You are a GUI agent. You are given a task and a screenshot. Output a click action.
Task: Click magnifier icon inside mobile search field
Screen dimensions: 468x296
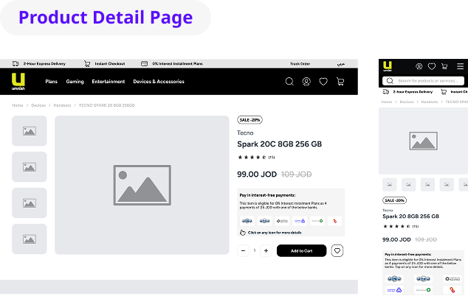[x=390, y=81]
